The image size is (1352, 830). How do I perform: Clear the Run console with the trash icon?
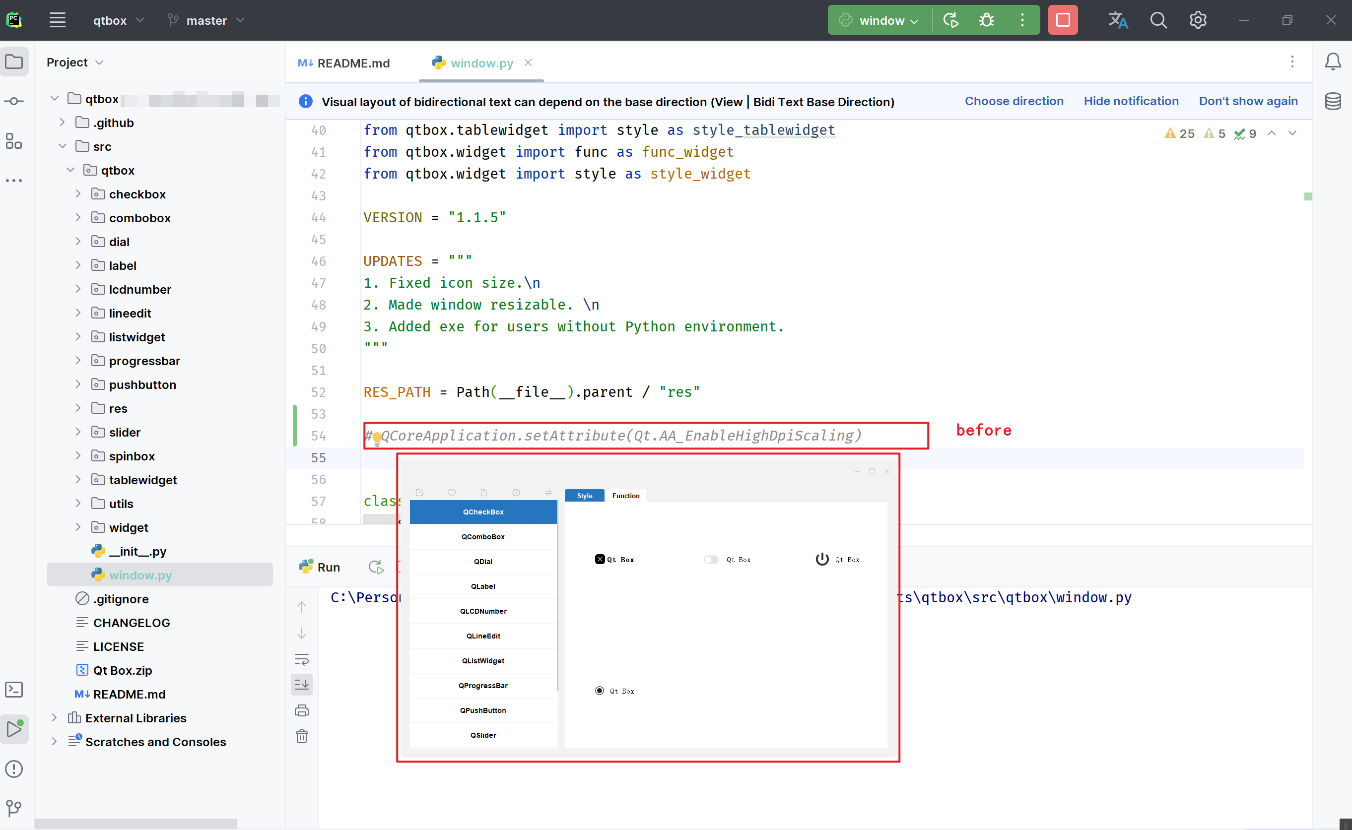[x=302, y=736]
